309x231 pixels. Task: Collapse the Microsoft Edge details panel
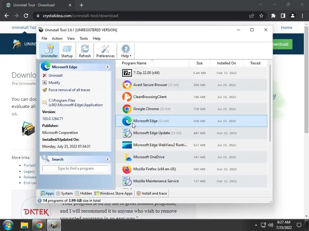click(108, 67)
